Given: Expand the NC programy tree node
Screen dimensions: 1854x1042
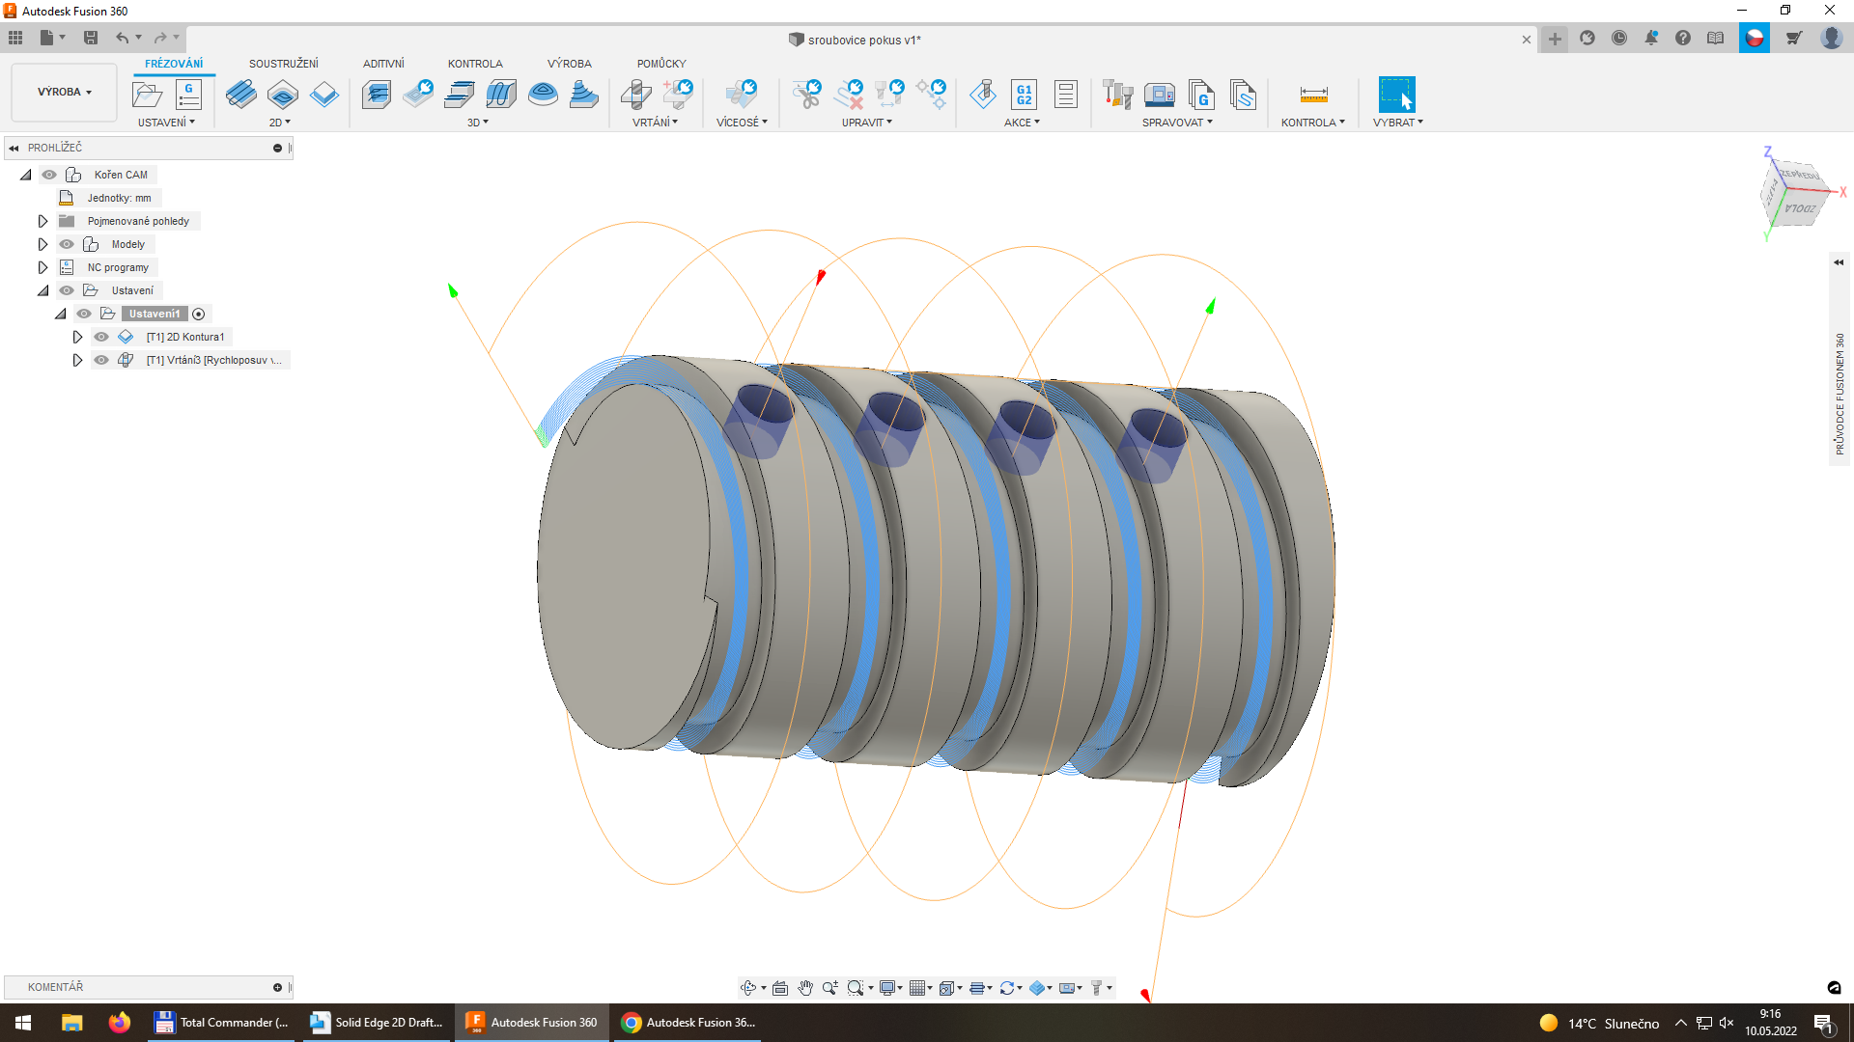Looking at the screenshot, I should [x=42, y=267].
